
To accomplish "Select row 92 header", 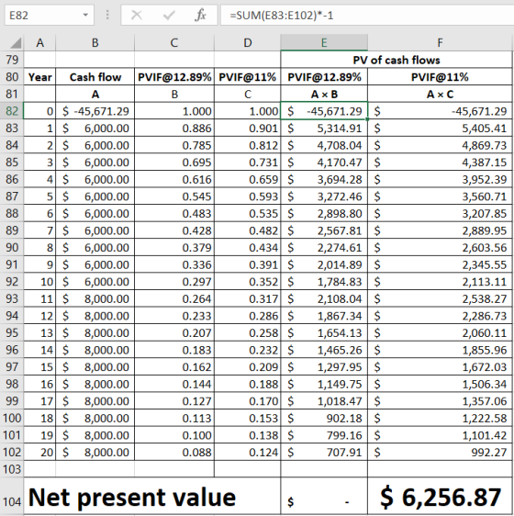I will click(12, 281).
